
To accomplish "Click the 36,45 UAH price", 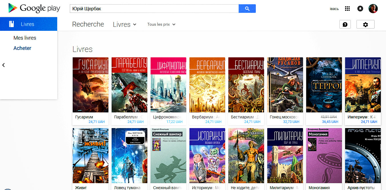I will 330,122.
